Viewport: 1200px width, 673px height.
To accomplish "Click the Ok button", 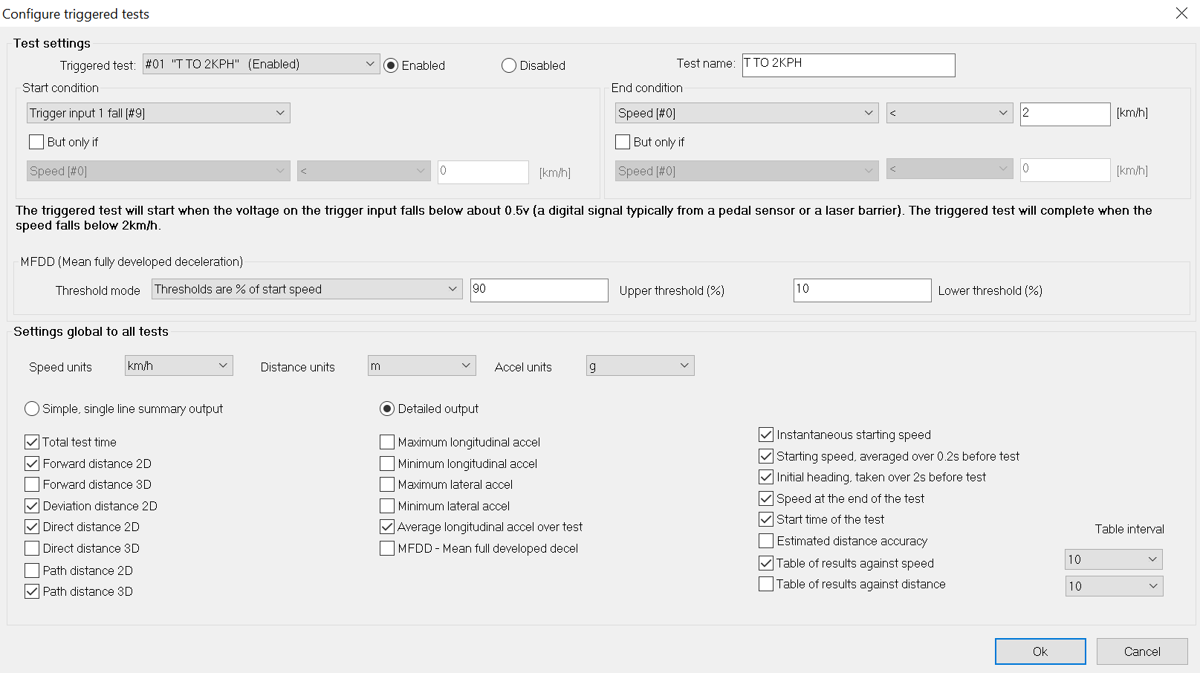I will pyautogui.click(x=1040, y=651).
